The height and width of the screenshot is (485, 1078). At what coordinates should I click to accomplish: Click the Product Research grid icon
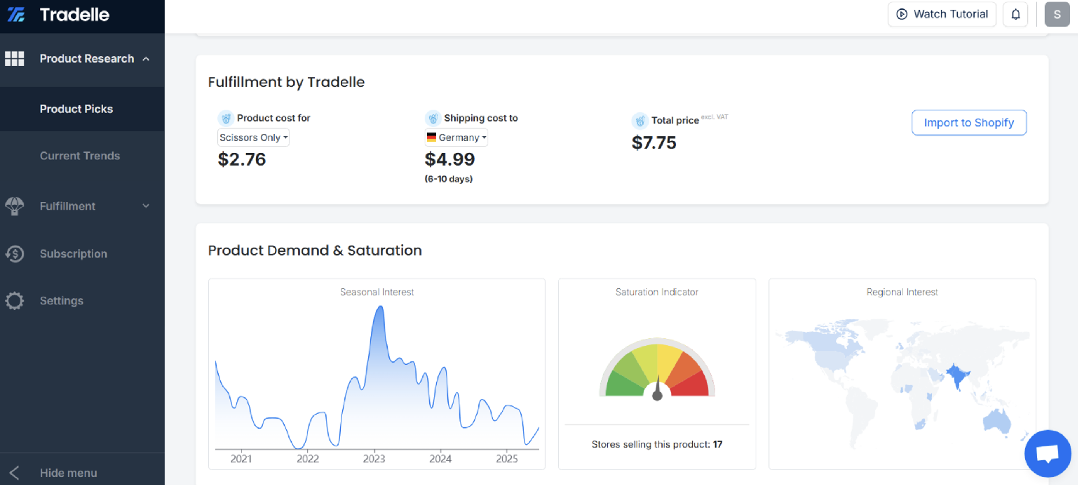click(15, 59)
